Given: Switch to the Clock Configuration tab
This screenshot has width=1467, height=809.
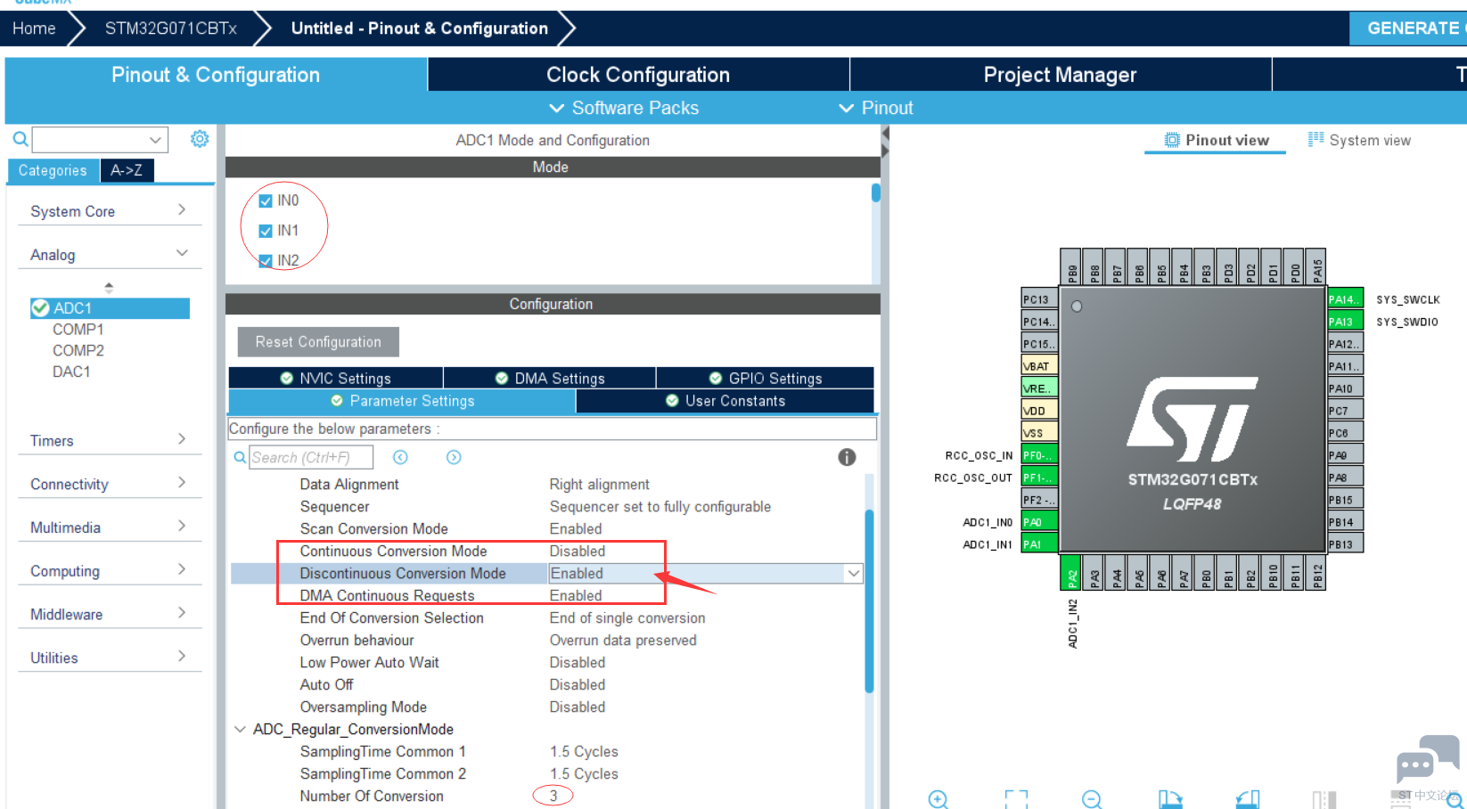Looking at the screenshot, I should [638, 75].
